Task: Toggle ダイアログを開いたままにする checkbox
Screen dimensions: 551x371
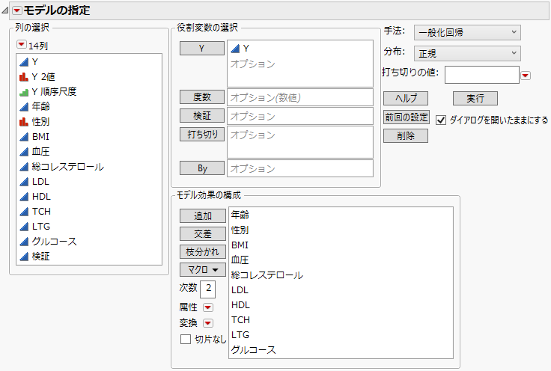Action: click(441, 120)
